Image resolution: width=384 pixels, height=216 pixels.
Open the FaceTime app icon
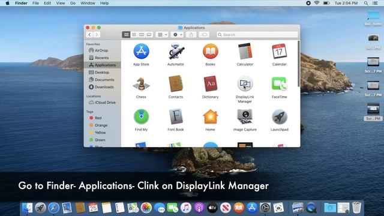point(280,84)
